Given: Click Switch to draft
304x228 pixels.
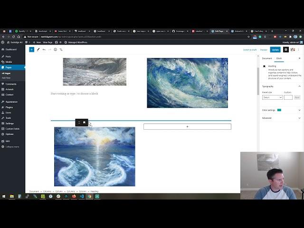Looking at the screenshot, I should [x=250, y=50].
